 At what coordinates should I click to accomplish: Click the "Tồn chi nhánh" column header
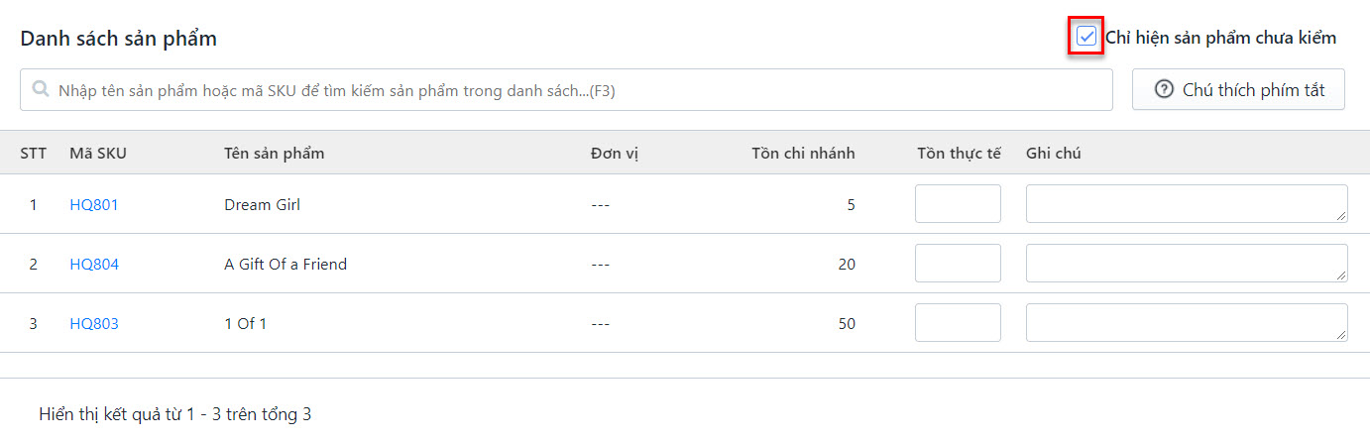(803, 153)
